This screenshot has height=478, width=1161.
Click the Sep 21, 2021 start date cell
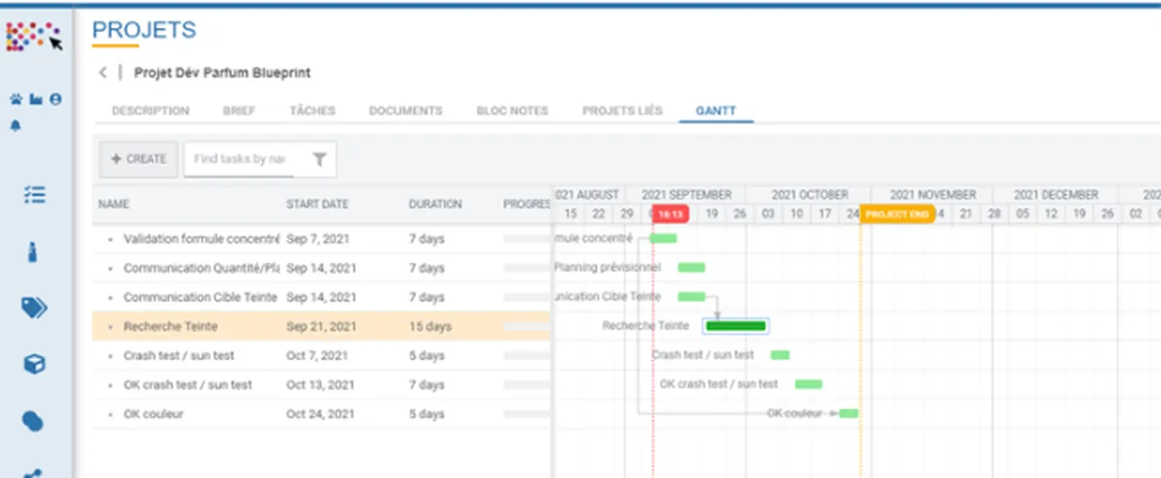tap(321, 326)
